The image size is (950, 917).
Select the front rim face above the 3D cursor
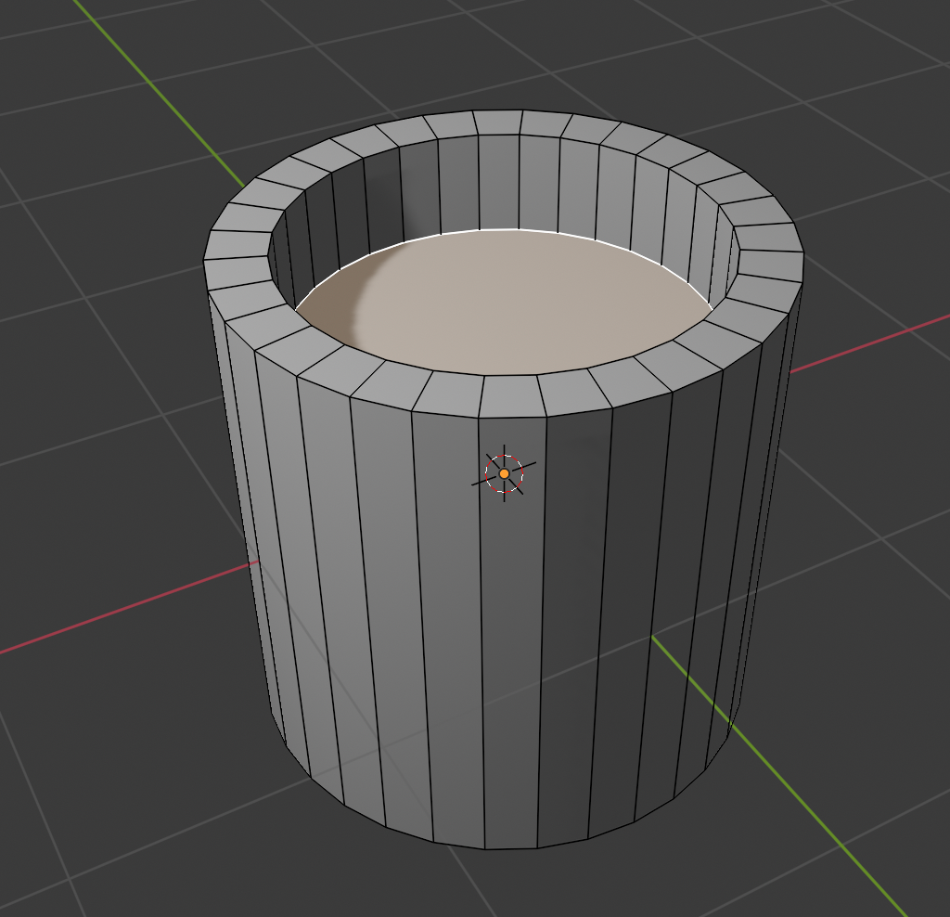click(511, 396)
